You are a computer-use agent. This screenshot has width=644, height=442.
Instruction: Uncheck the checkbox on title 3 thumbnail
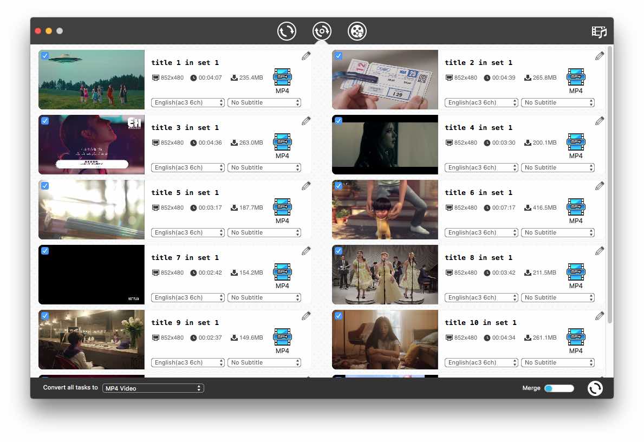tap(45, 121)
